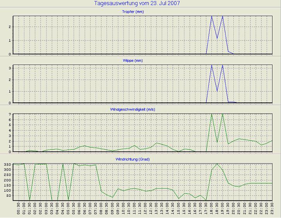
Task: Select the 00:30 time axis label
Action: pos(19,210)
